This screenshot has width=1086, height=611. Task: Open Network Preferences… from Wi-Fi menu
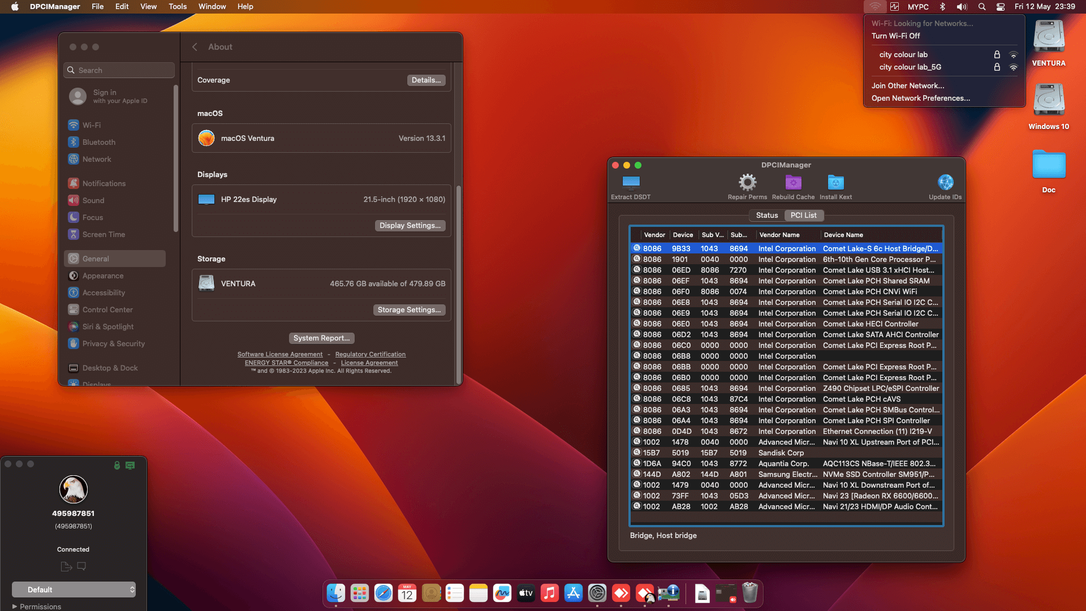[x=945, y=98]
